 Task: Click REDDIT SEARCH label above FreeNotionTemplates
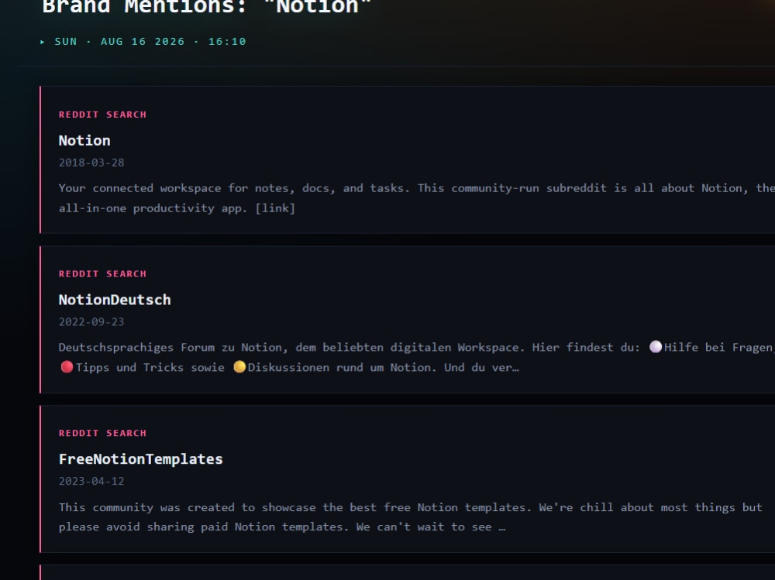(103, 434)
